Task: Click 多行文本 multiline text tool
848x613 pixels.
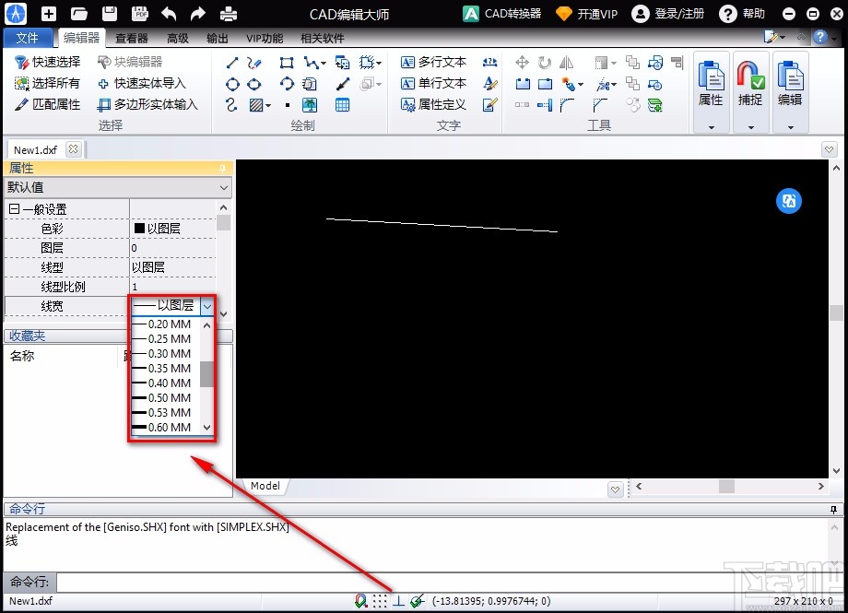Action: point(433,62)
